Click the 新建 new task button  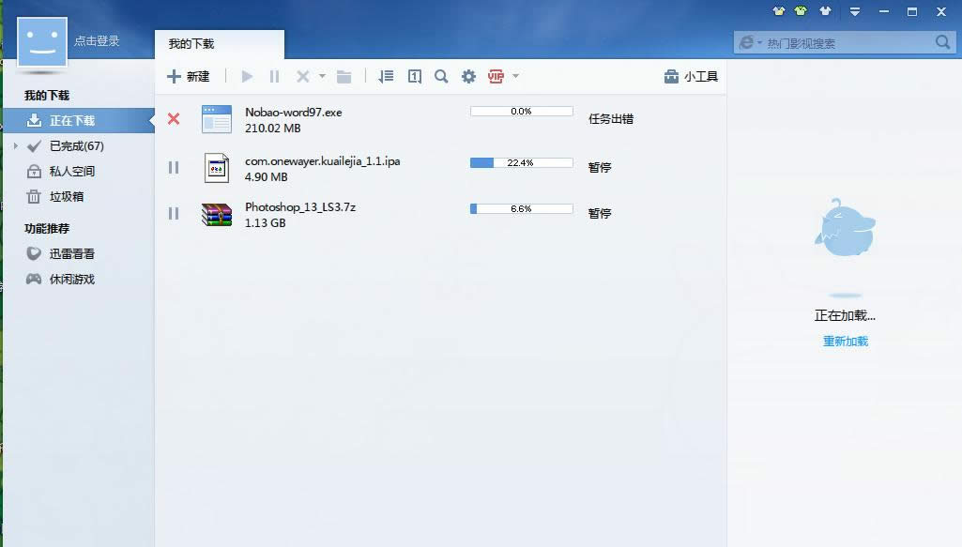[189, 77]
